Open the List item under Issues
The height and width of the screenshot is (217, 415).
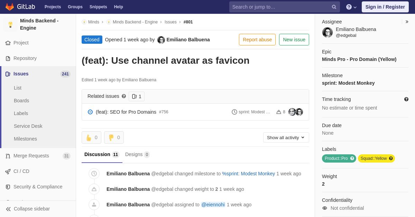18,88
